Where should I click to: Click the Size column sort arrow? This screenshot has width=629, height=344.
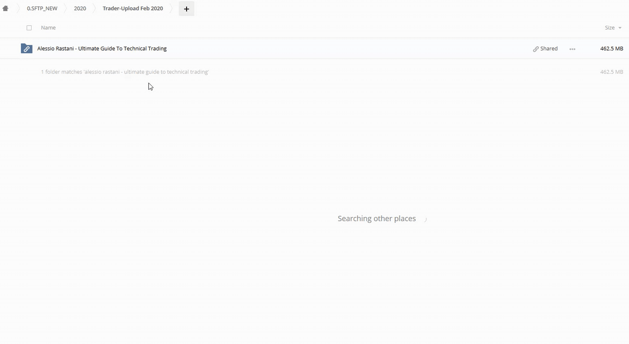[620, 28]
